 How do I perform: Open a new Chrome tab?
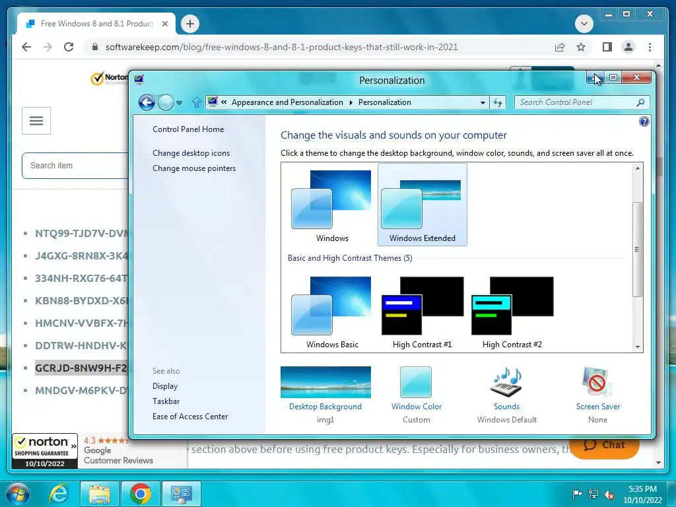pyautogui.click(x=190, y=24)
